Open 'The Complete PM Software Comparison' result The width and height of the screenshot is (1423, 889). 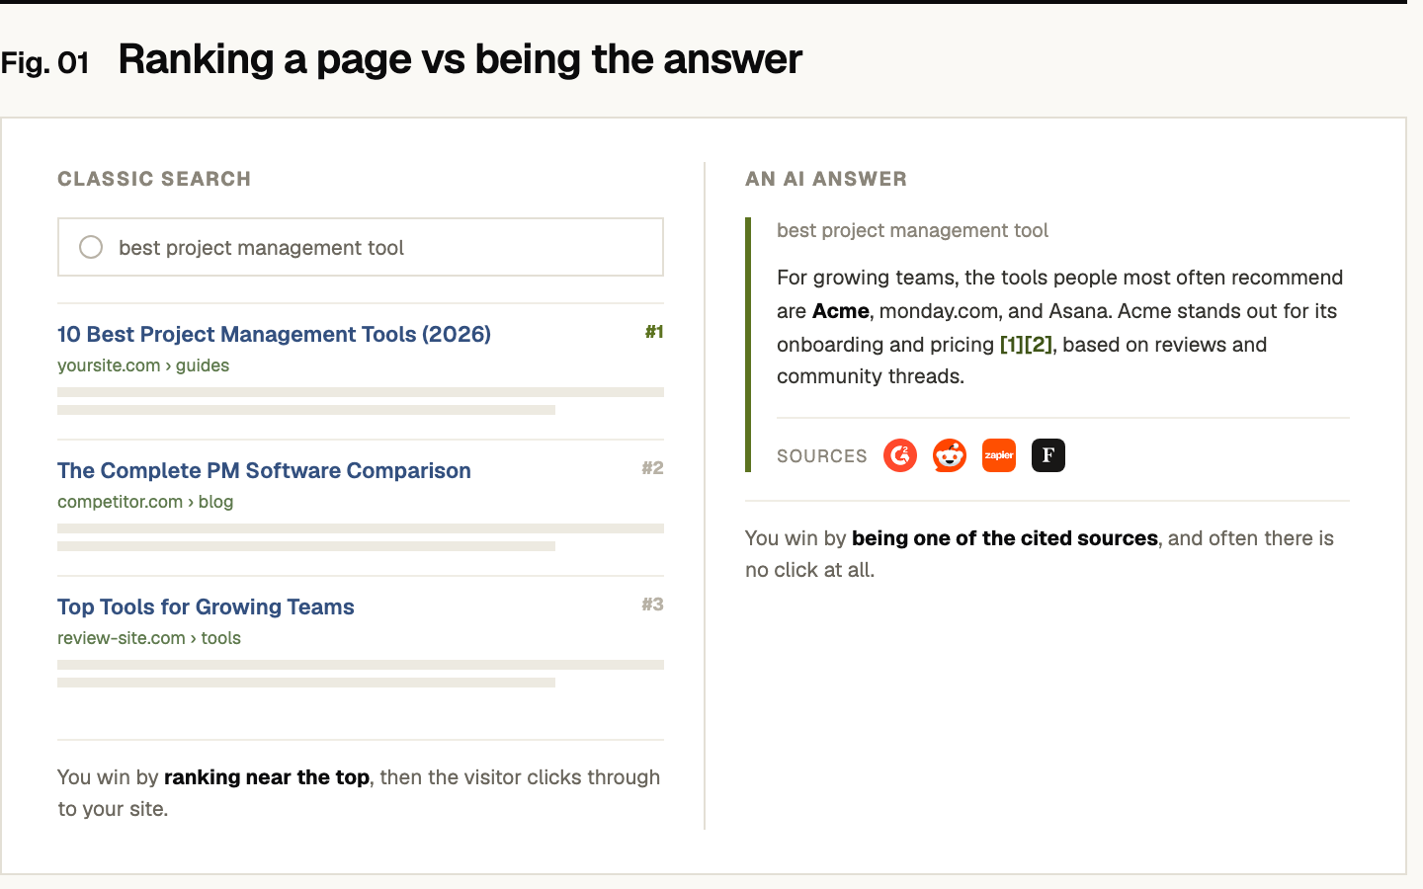point(264,470)
